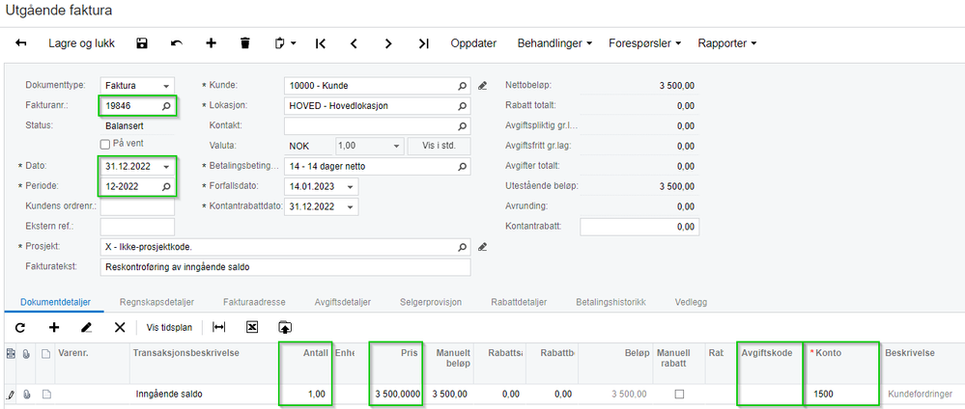
Task: Switch to the Vedlegg tab
Action: [x=691, y=302]
